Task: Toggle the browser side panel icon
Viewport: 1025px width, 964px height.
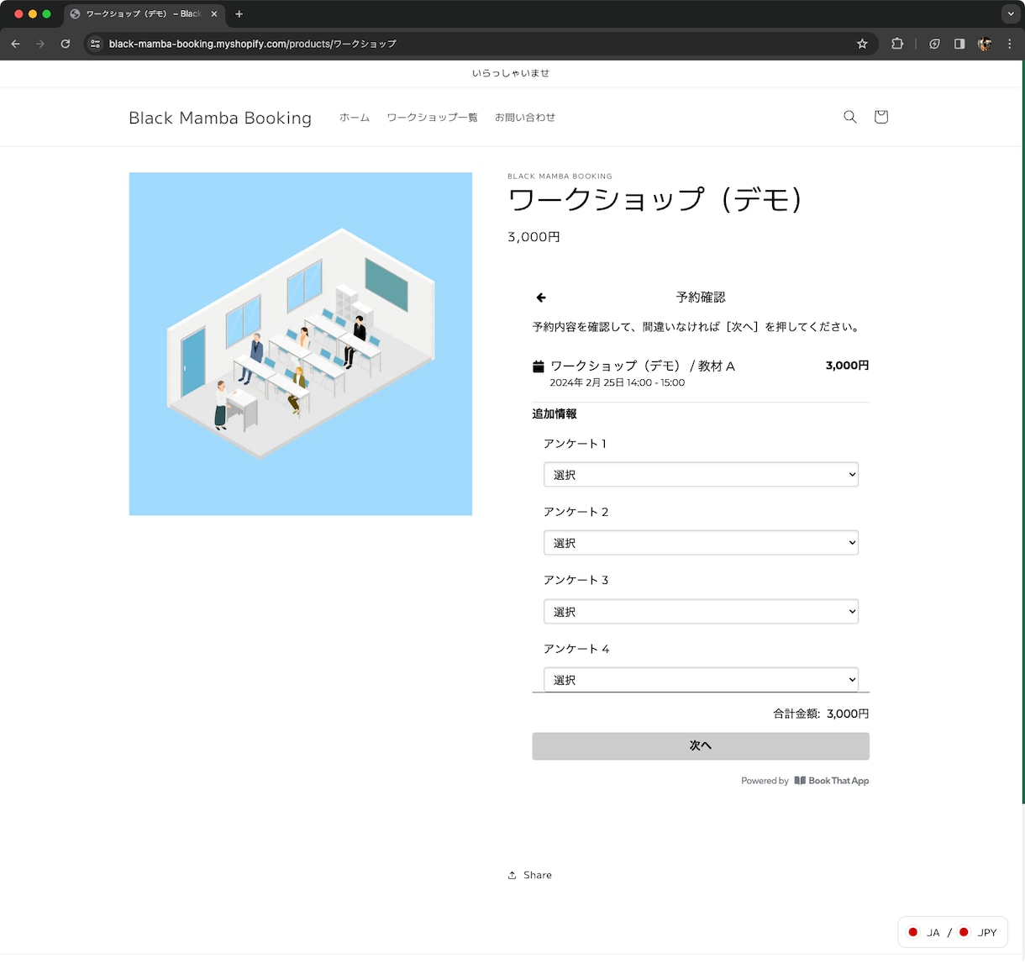Action: (x=959, y=44)
